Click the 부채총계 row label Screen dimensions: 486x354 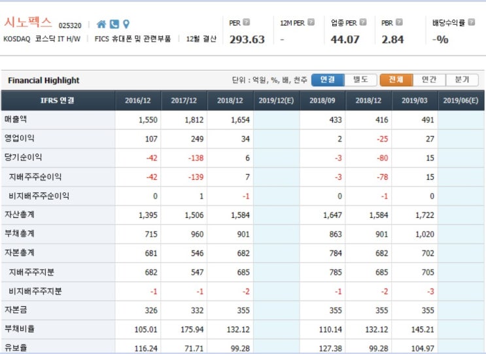(19, 234)
